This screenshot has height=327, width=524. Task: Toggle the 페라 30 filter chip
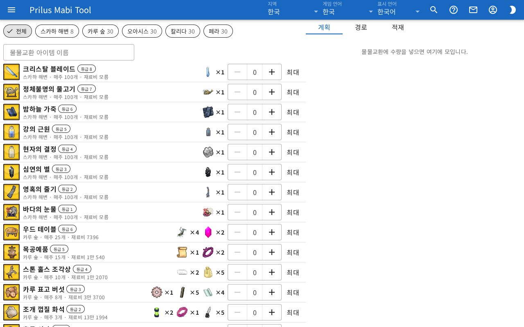[x=218, y=31]
